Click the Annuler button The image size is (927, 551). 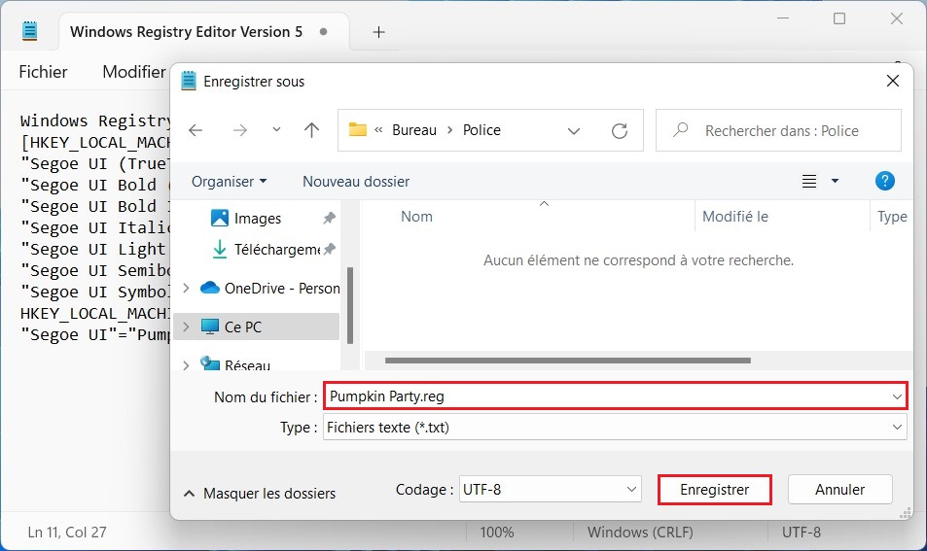point(839,490)
